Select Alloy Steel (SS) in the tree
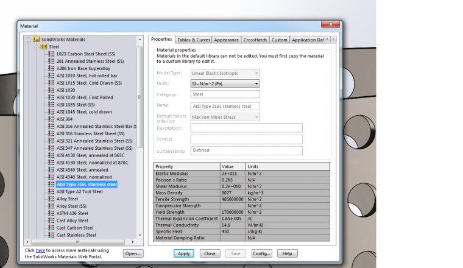The width and height of the screenshot is (463, 268). tap(71, 206)
